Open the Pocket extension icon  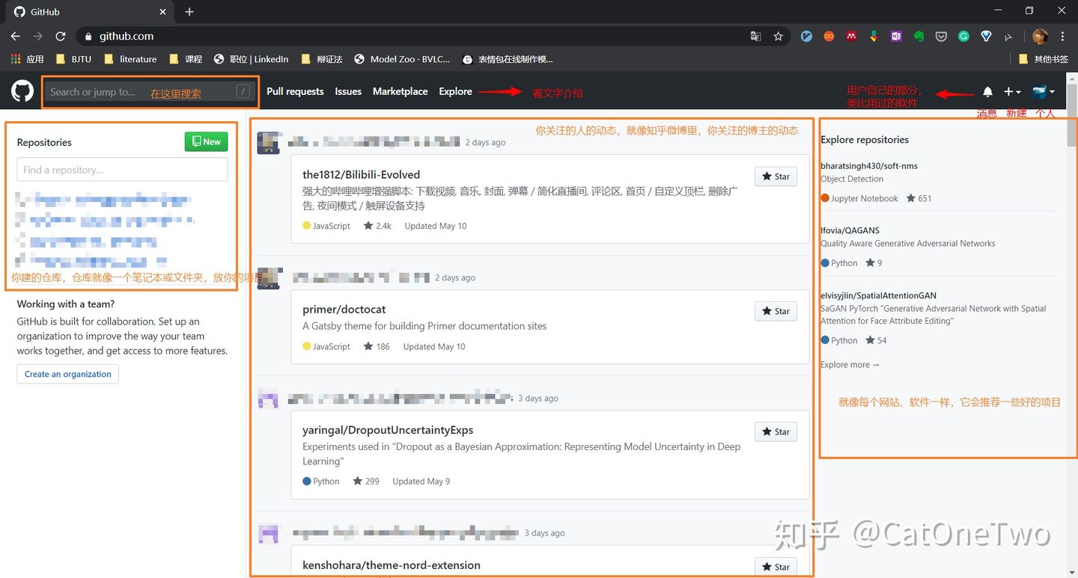click(941, 36)
